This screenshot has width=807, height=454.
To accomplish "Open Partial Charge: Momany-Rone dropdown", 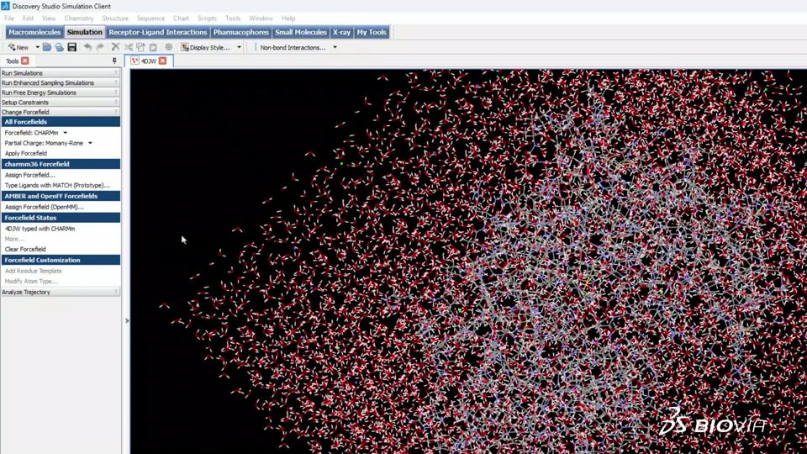I will [49, 143].
